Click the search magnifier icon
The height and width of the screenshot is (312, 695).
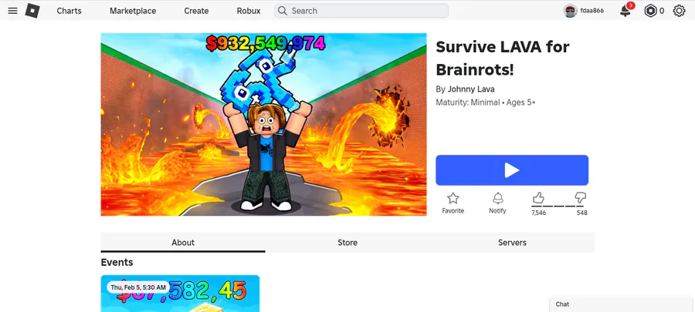[x=283, y=11]
